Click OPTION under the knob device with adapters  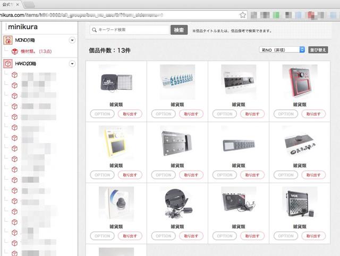pos(286,175)
